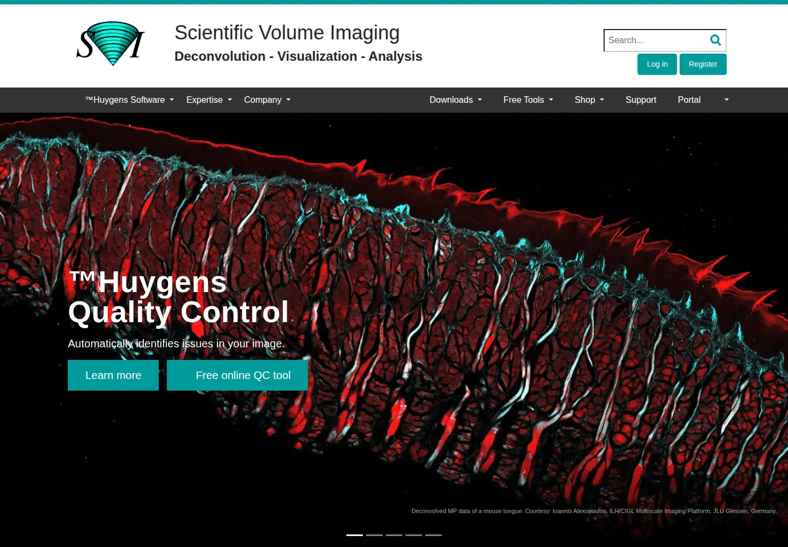The image size is (788, 547).
Task: Jump to the second carousel slide indicator
Action: pyautogui.click(x=374, y=535)
